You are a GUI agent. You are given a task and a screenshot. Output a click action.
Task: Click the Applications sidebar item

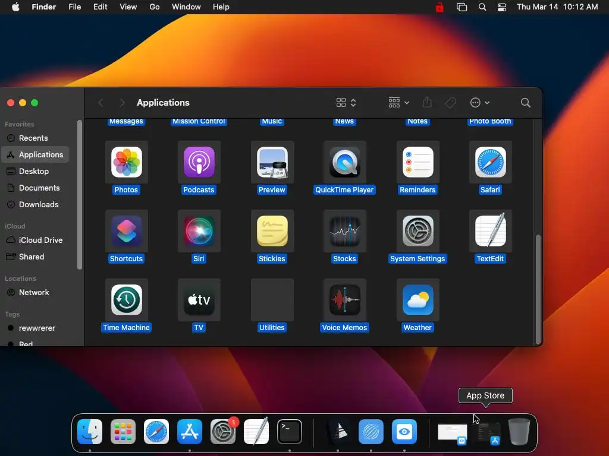35,155
